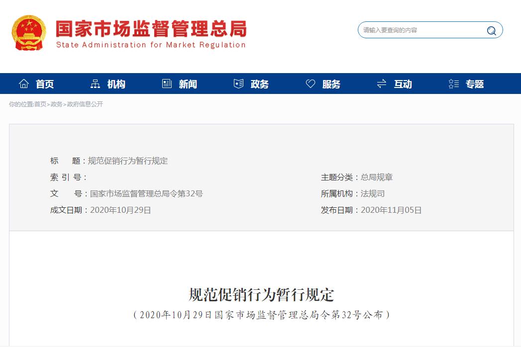Click the 政务 breadcrumb link

pos(57,104)
